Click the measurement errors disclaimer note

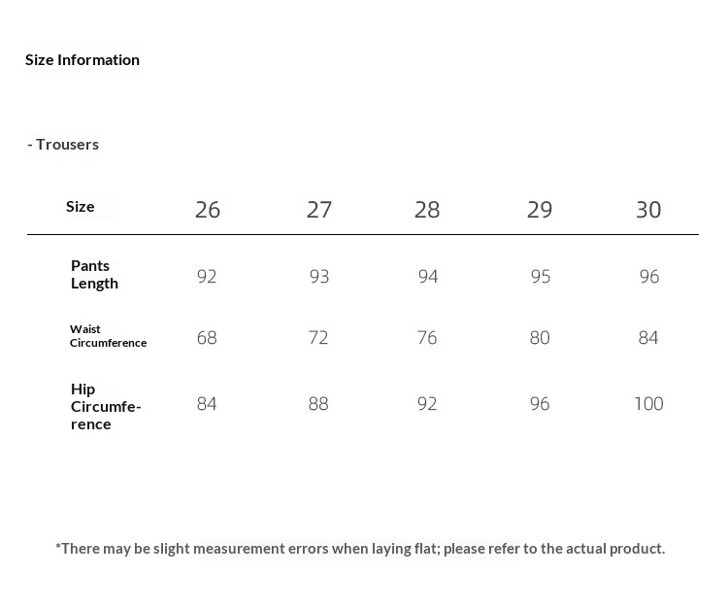tap(360, 549)
